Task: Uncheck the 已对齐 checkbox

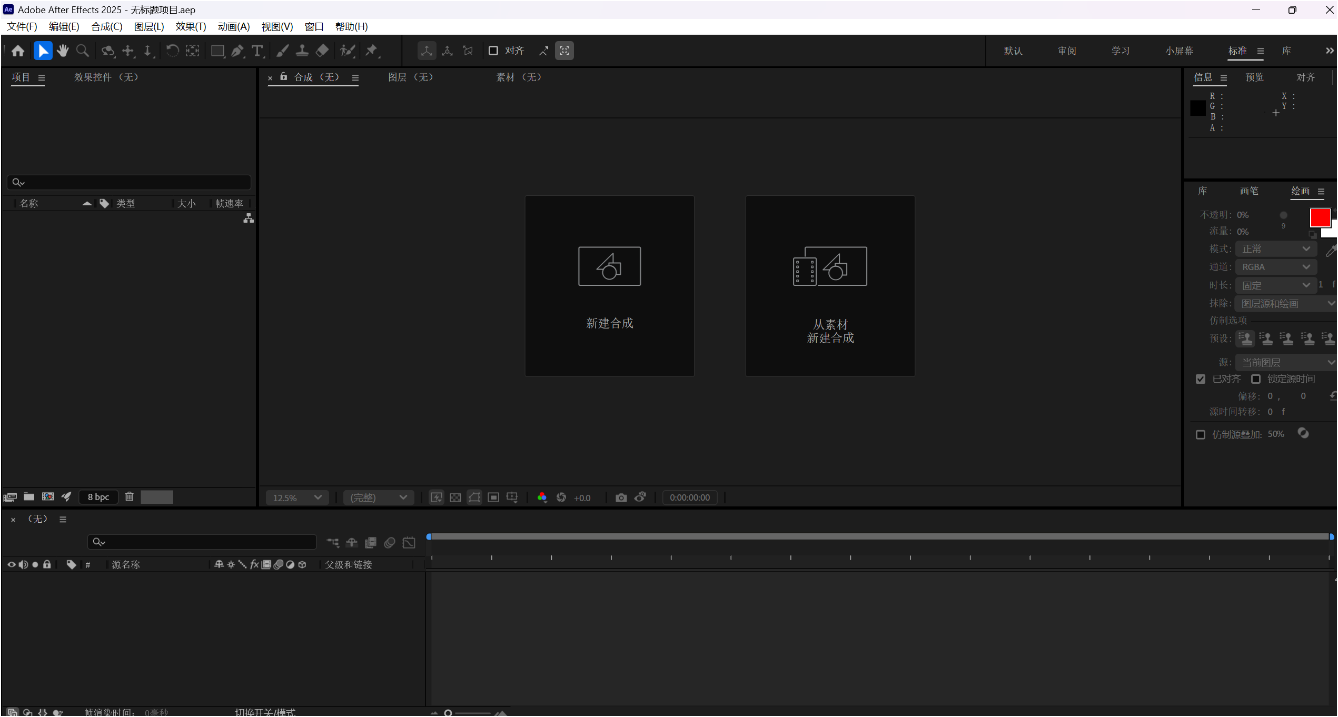Action: click(x=1201, y=379)
